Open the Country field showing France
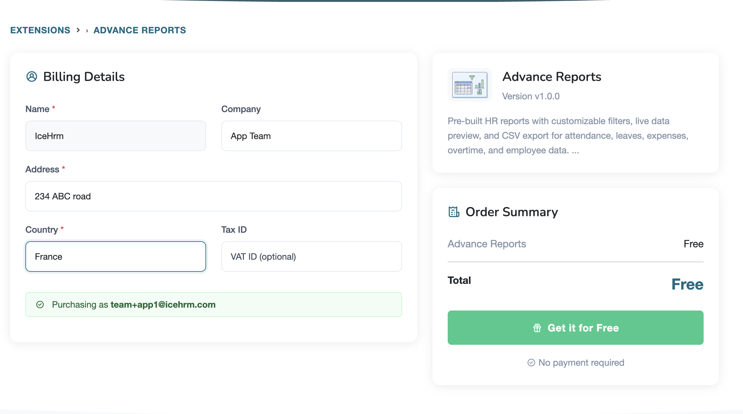743x414 pixels. [x=116, y=257]
